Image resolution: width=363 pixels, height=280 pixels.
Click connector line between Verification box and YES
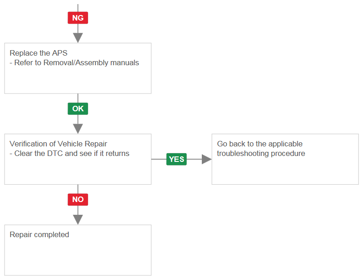[159, 159]
